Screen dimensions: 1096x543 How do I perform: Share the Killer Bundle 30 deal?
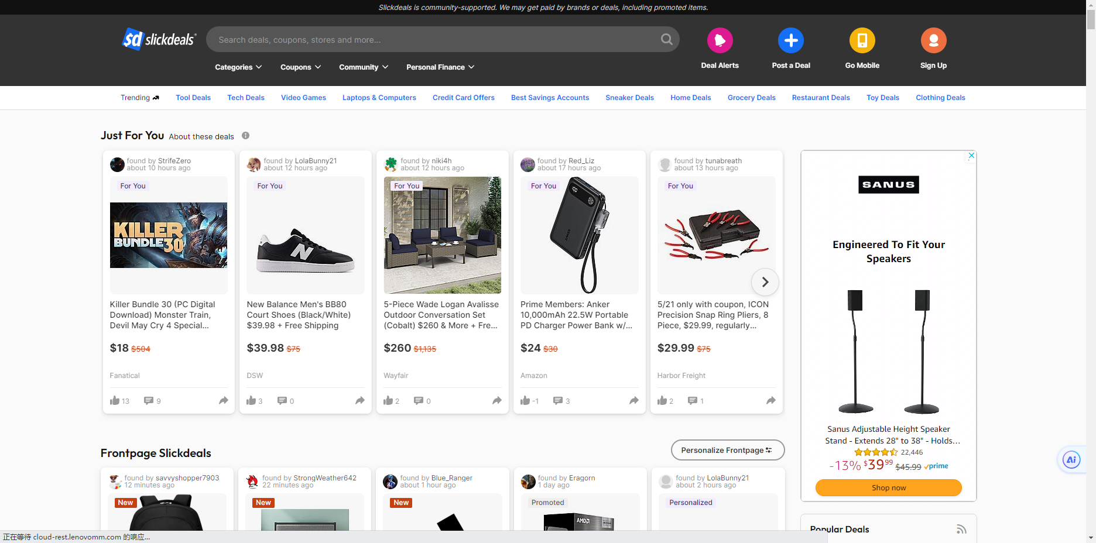223,401
